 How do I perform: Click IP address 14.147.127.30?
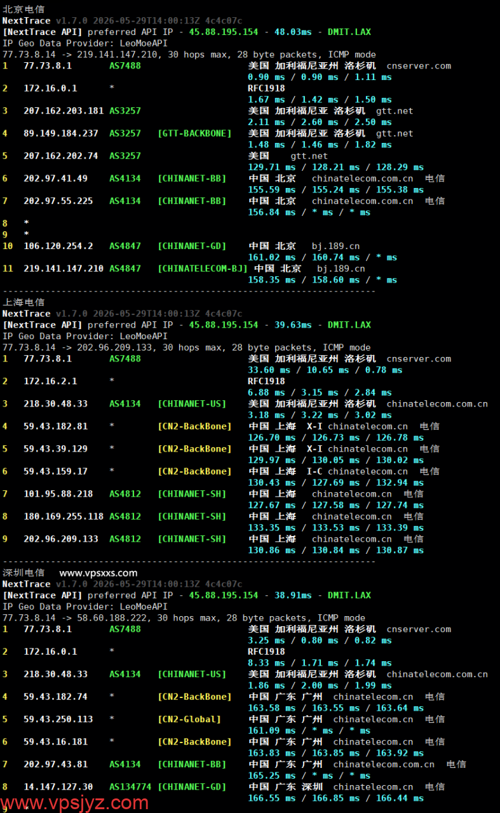click(x=58, y=787)
